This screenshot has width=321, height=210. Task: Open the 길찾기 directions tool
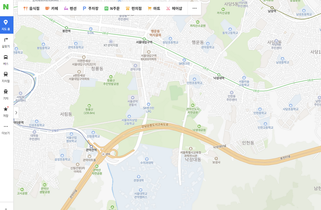point(6,42)
